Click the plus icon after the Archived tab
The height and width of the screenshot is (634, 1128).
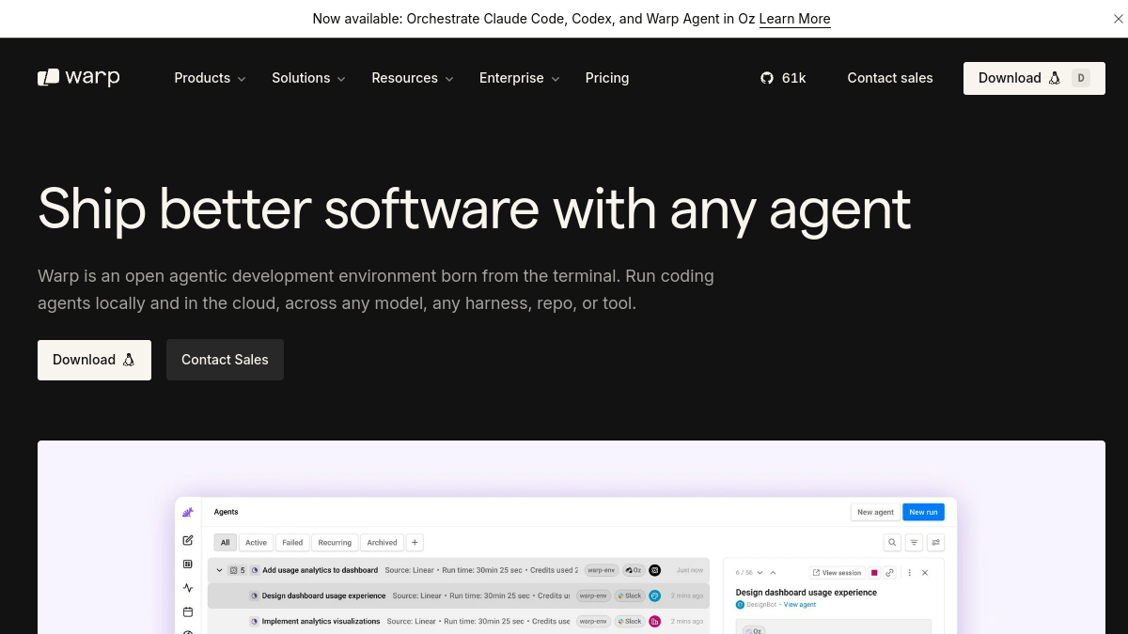click(415, 542)
